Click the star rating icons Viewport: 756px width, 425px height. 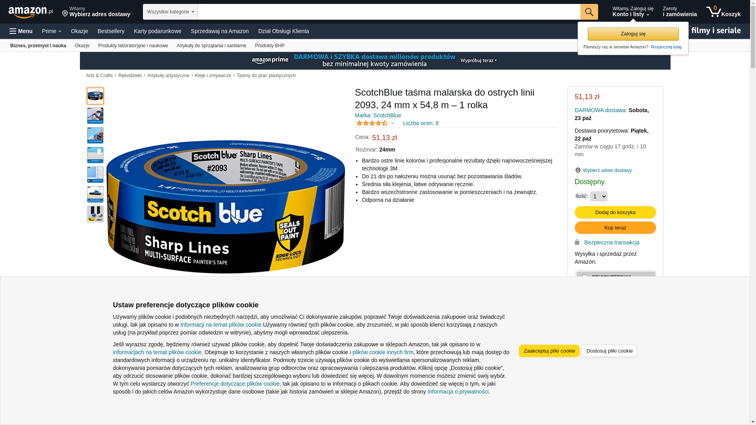[372, 123]
